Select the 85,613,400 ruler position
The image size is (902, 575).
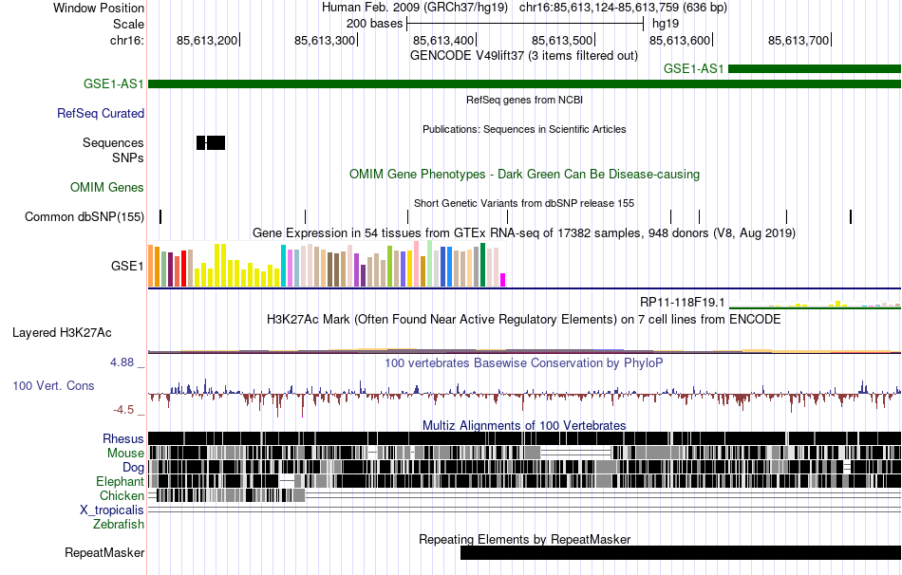443,40
